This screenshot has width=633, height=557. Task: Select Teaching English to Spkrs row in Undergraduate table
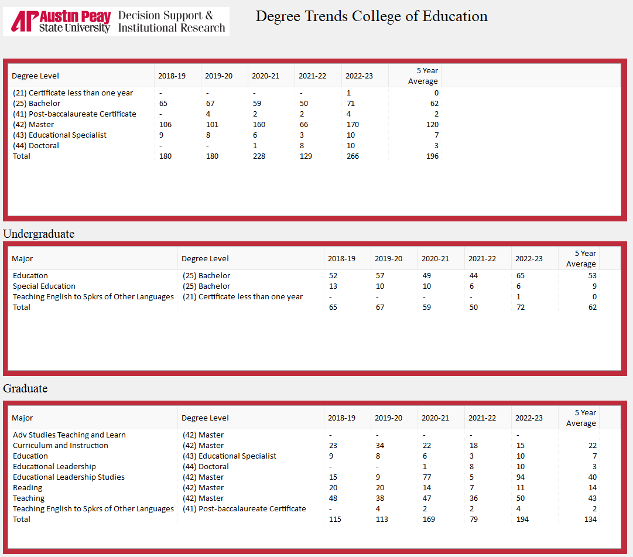click(93, 297)
